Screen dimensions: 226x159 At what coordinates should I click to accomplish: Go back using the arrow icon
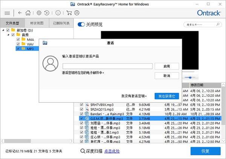(20, 13)
